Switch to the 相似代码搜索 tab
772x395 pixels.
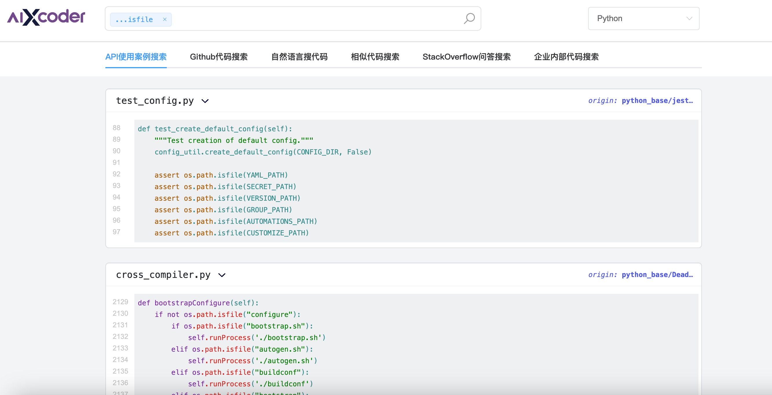[x=375, y=57]
